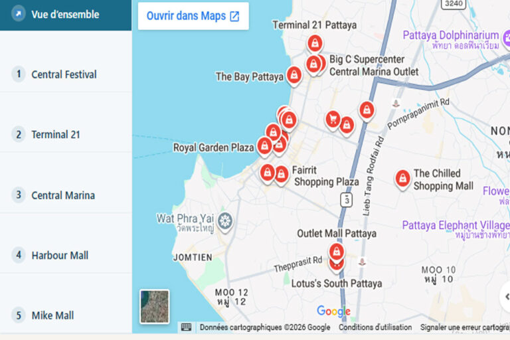510x340 pixels.
Task: Click the shopping pin above Royal Garden Plaza pin
Action: click(x=273, y=131)
